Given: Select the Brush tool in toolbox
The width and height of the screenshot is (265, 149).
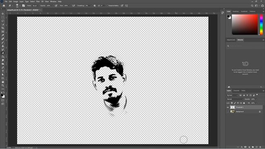Looking at the screenshot, I should [3, 42].
